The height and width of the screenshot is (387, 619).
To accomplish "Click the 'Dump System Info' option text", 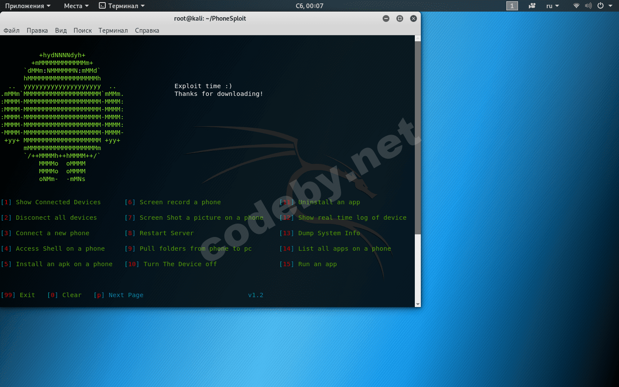I will (x=329, y=233).
